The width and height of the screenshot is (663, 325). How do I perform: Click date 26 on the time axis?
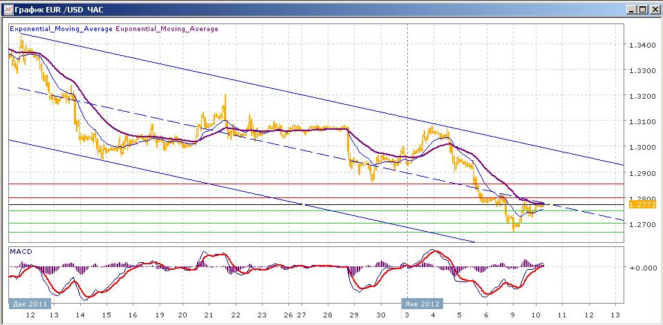290,314
